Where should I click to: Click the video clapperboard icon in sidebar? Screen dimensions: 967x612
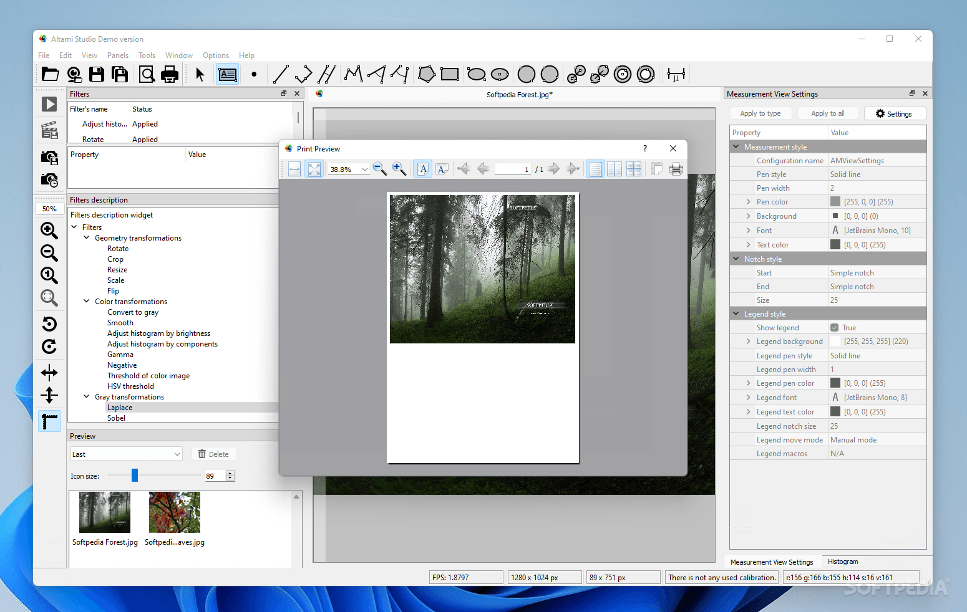point(49,130)
